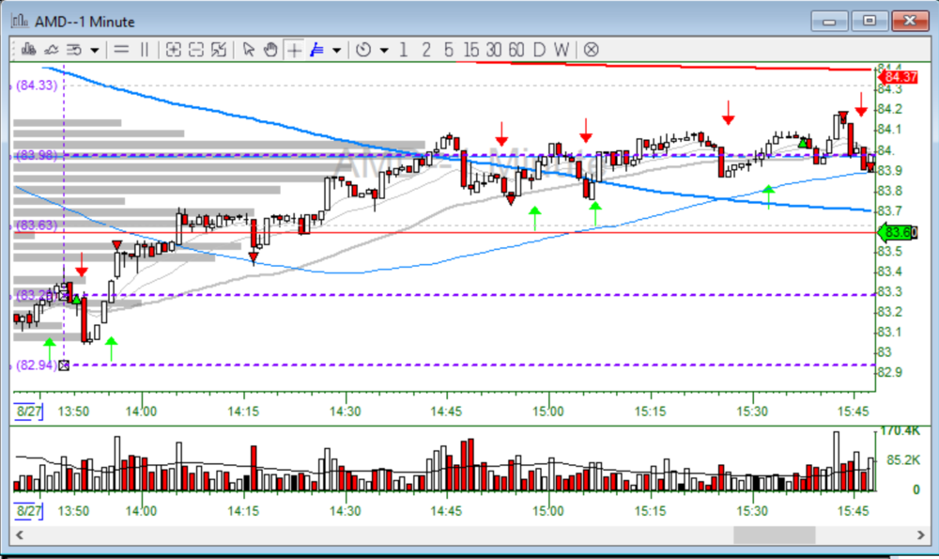Change chart to Weekly timeframe
The width and height of the screenshot is (939, 559).
point(561,50)
